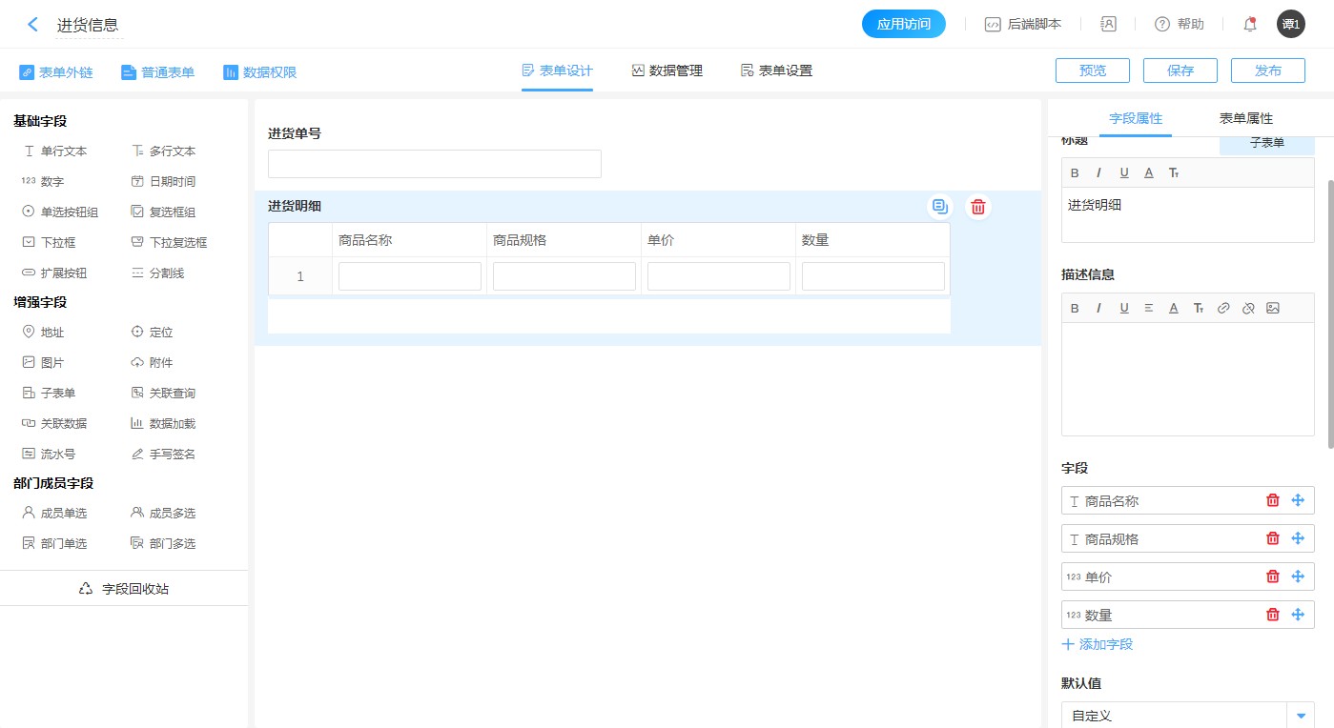Screen dimensions: 1334x728
Task: Open the notification bell
Action: click(x=1249, y=25)
